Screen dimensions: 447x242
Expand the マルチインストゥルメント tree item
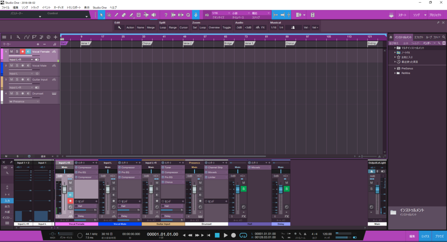pos(395,48)
